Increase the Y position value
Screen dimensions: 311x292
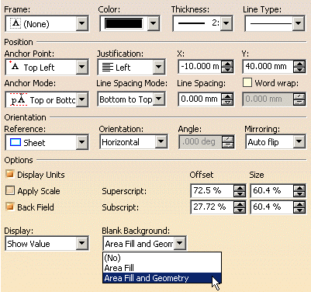pyautogui.click(x=299, y=64)
